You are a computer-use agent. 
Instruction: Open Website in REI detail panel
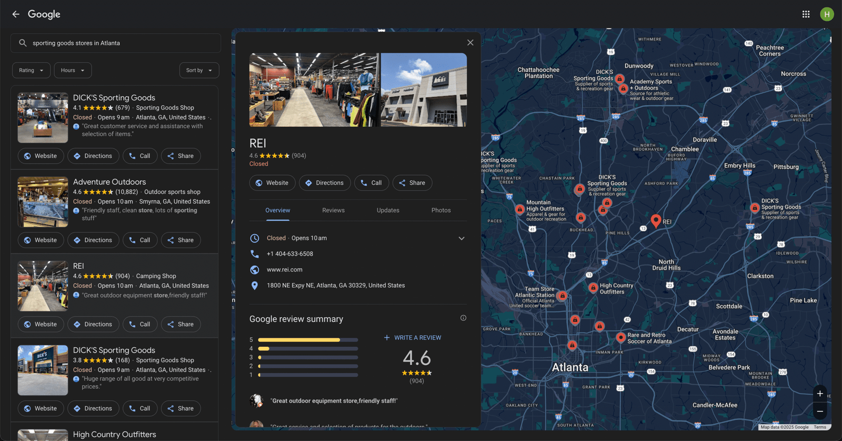pos(272,183)
